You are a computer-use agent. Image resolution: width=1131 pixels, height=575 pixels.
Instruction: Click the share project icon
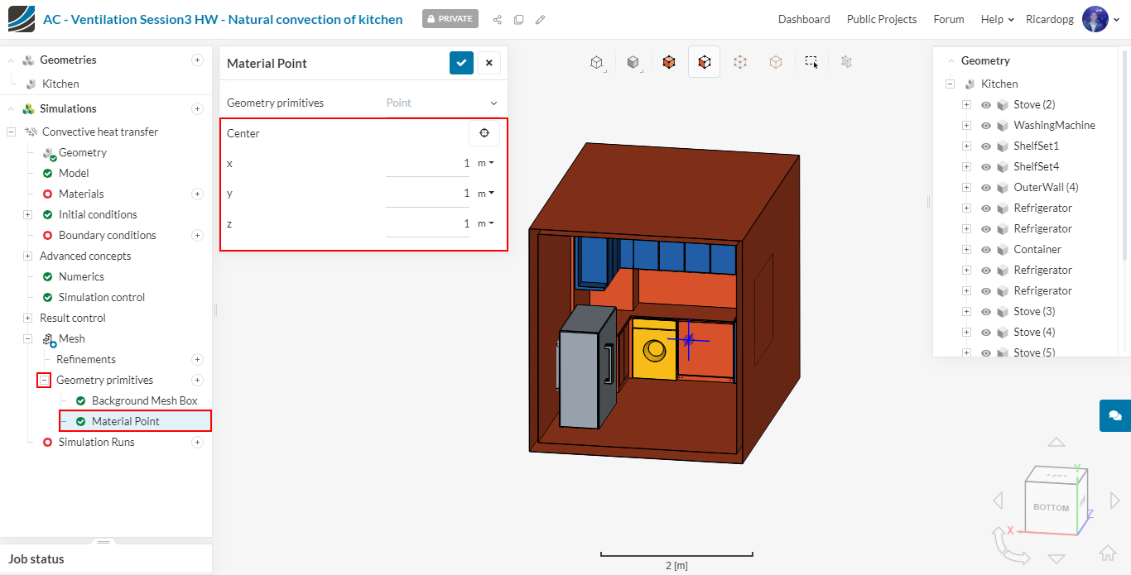[497, 19]
